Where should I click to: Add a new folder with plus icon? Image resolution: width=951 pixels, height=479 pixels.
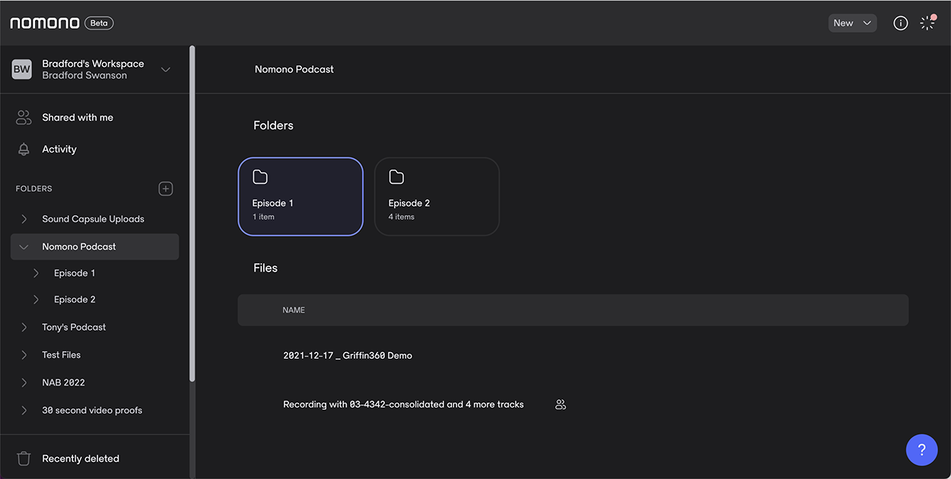(x=166, y=189)
